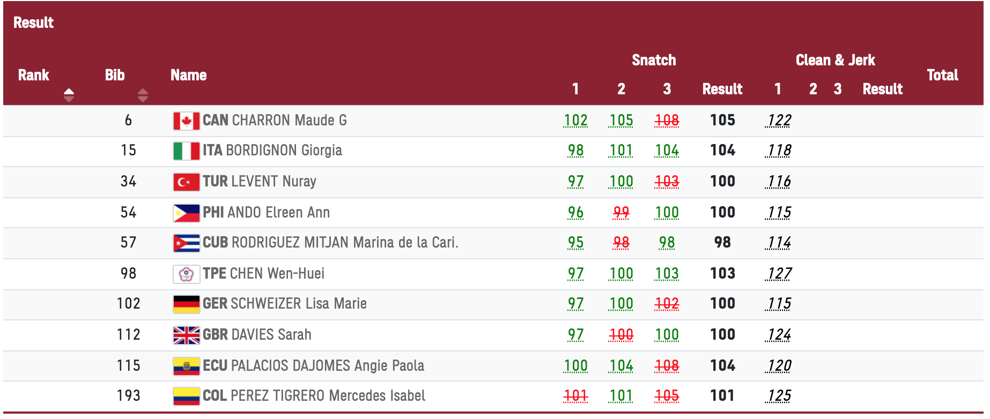The width and height of the screenshot is (990, 419).
Task: Click the Italy flag icon
Action: 186,151
